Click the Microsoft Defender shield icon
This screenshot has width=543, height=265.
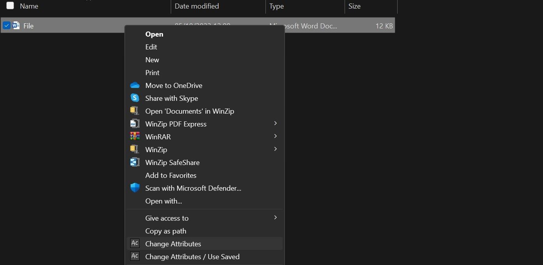point(135,188)
